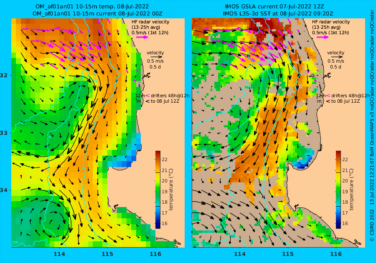Image resolution: width=376 pixels, height=263 pixels.
Task: Click '(13-25h avg)' text in IMOS panel
Action: point(326,27)
